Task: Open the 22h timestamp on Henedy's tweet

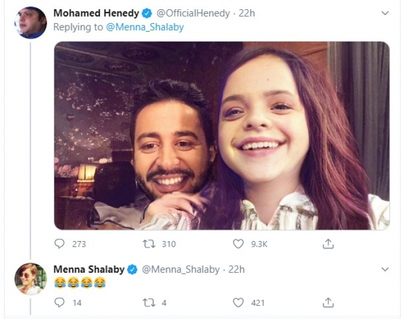Action: click(x=246, y=13)
